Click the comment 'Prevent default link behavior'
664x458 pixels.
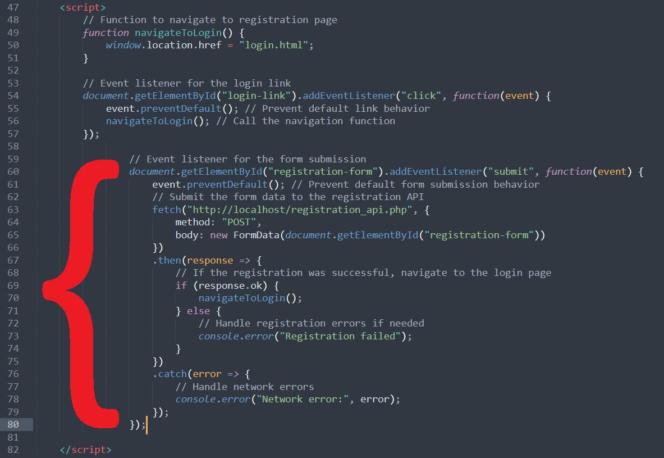(x=337, y=108)
